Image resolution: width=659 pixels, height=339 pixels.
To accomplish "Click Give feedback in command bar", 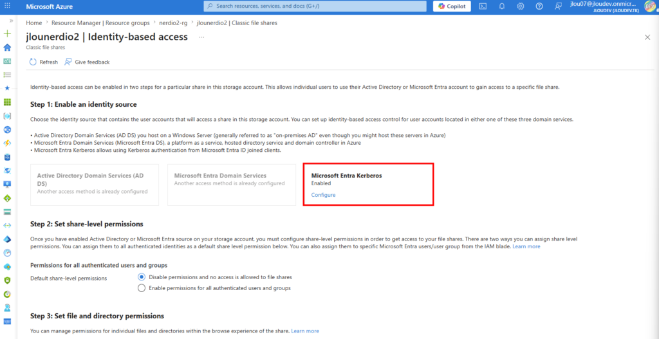I will click(87, 62).
